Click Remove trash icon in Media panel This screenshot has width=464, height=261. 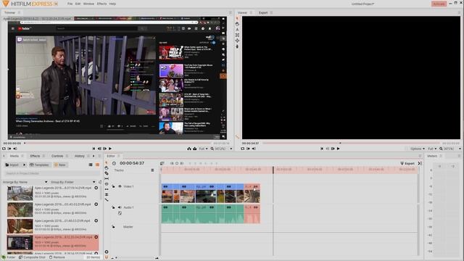point(51,257)
